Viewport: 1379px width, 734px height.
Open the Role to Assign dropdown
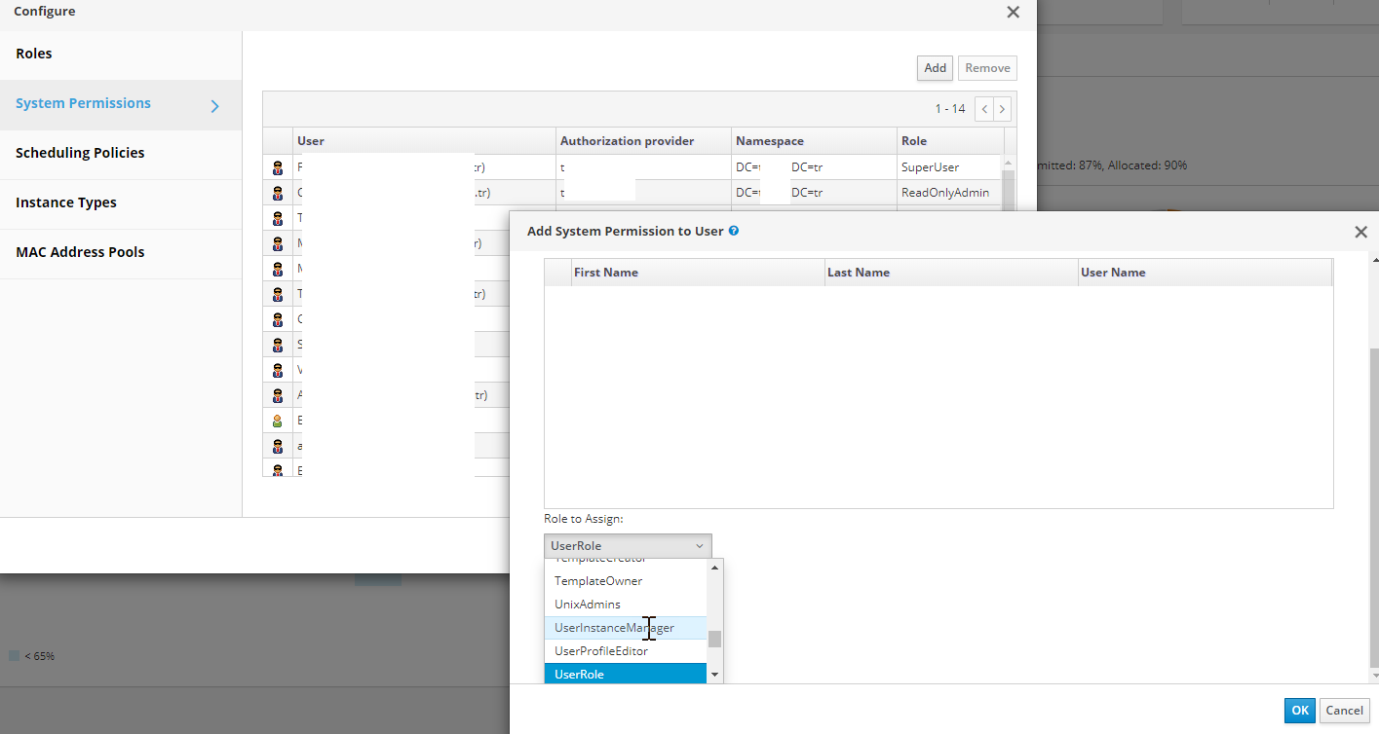tap(628, 546)
